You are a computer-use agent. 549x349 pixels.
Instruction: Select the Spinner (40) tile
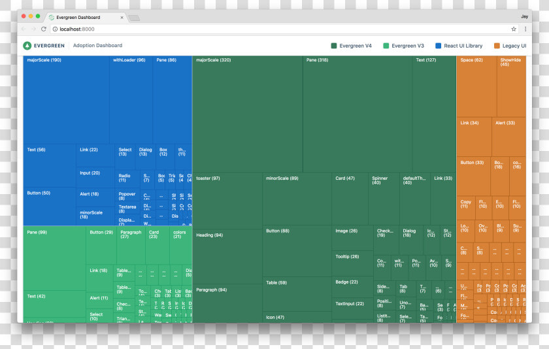click(384, 199)
